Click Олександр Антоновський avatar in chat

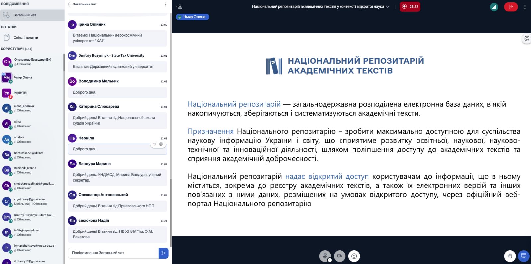click(72, 195)
